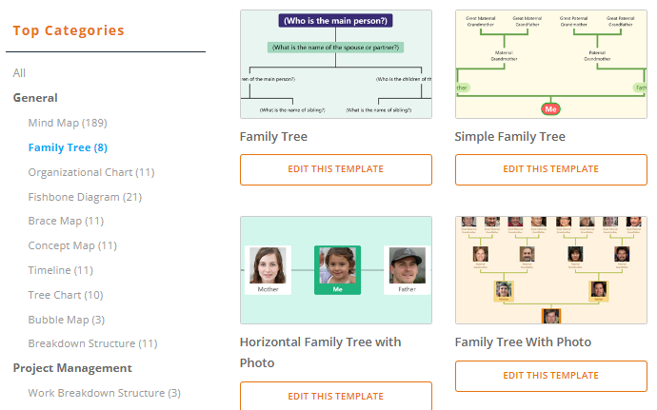657x410 pixels.
Task: Edit the Family Tree With Photo template
Action: tap(551, 376)
